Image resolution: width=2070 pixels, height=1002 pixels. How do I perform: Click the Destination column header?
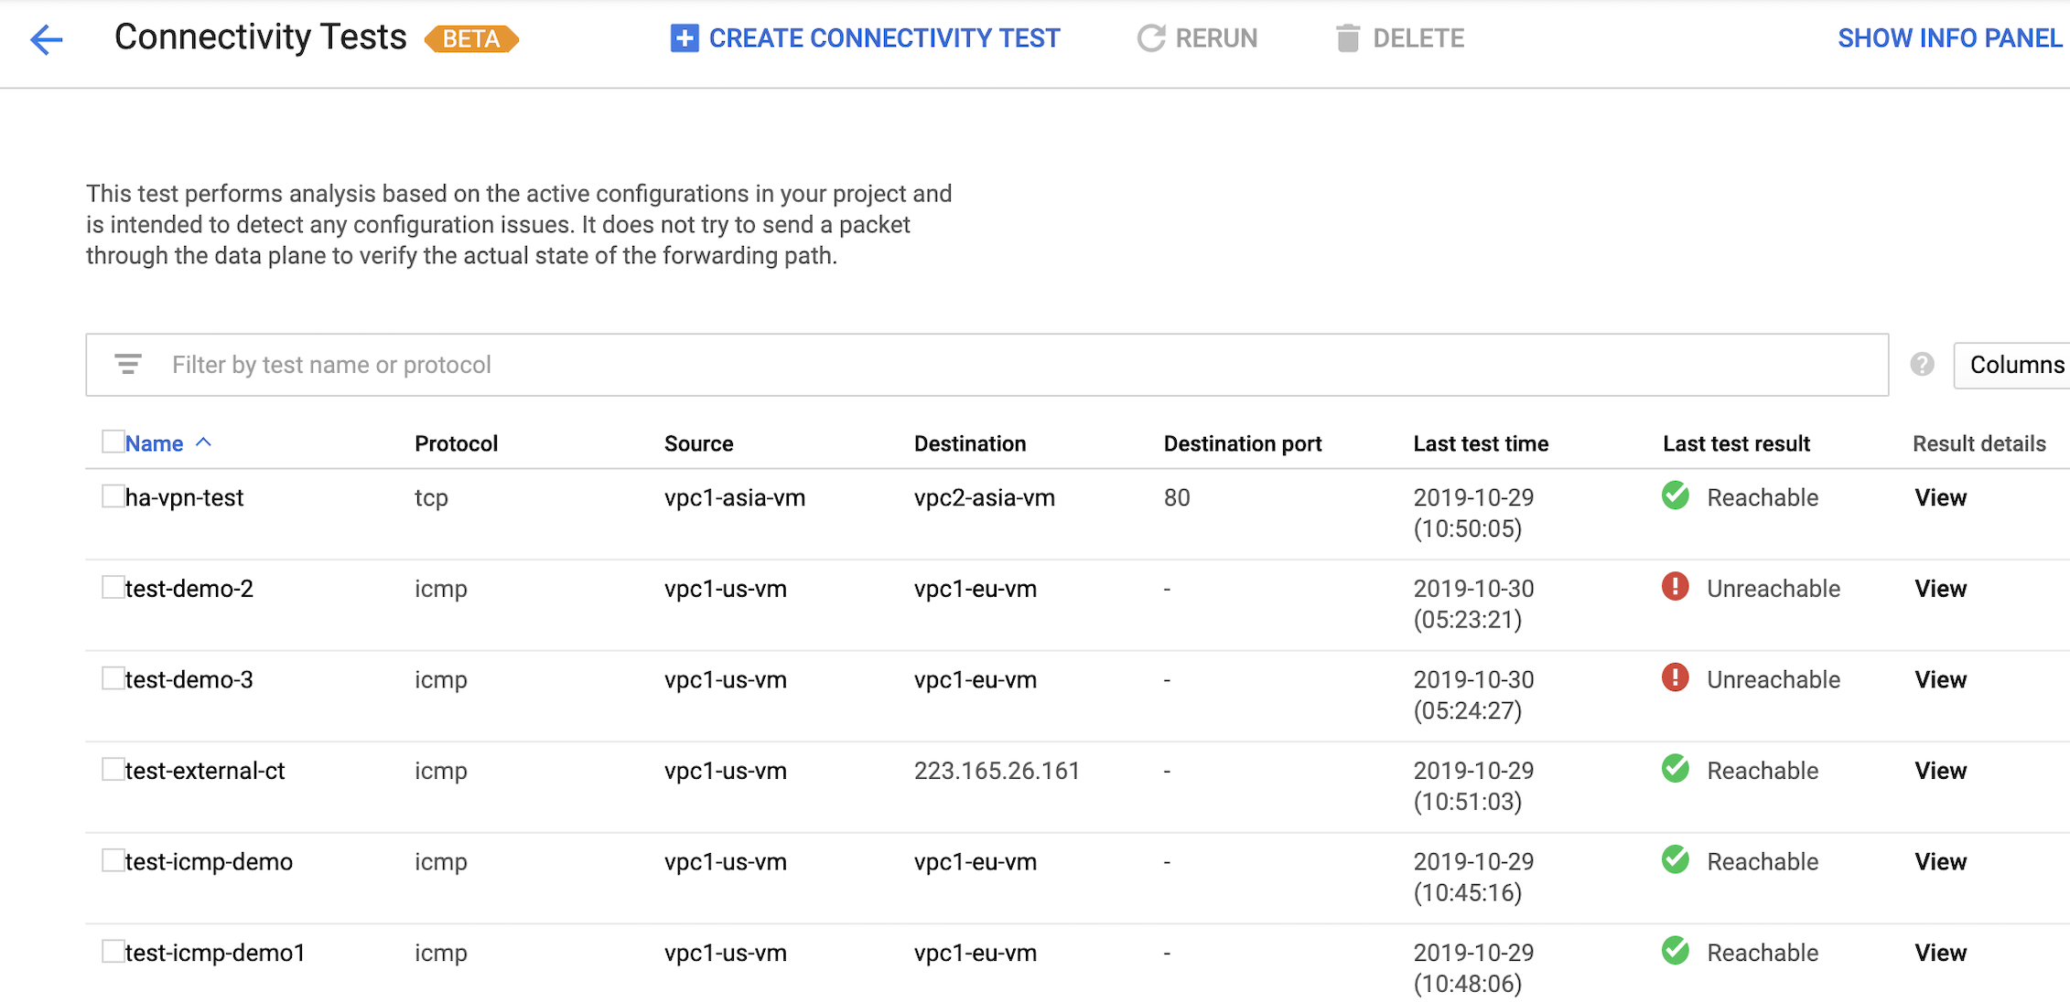click(x=969, y=443)
